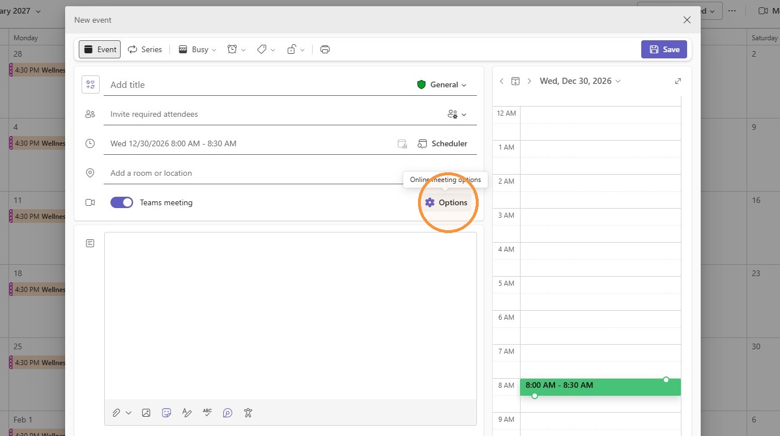Screen dimensions: 780x436
Task: Open the Loop component icon
Action: tap(228, 413)
